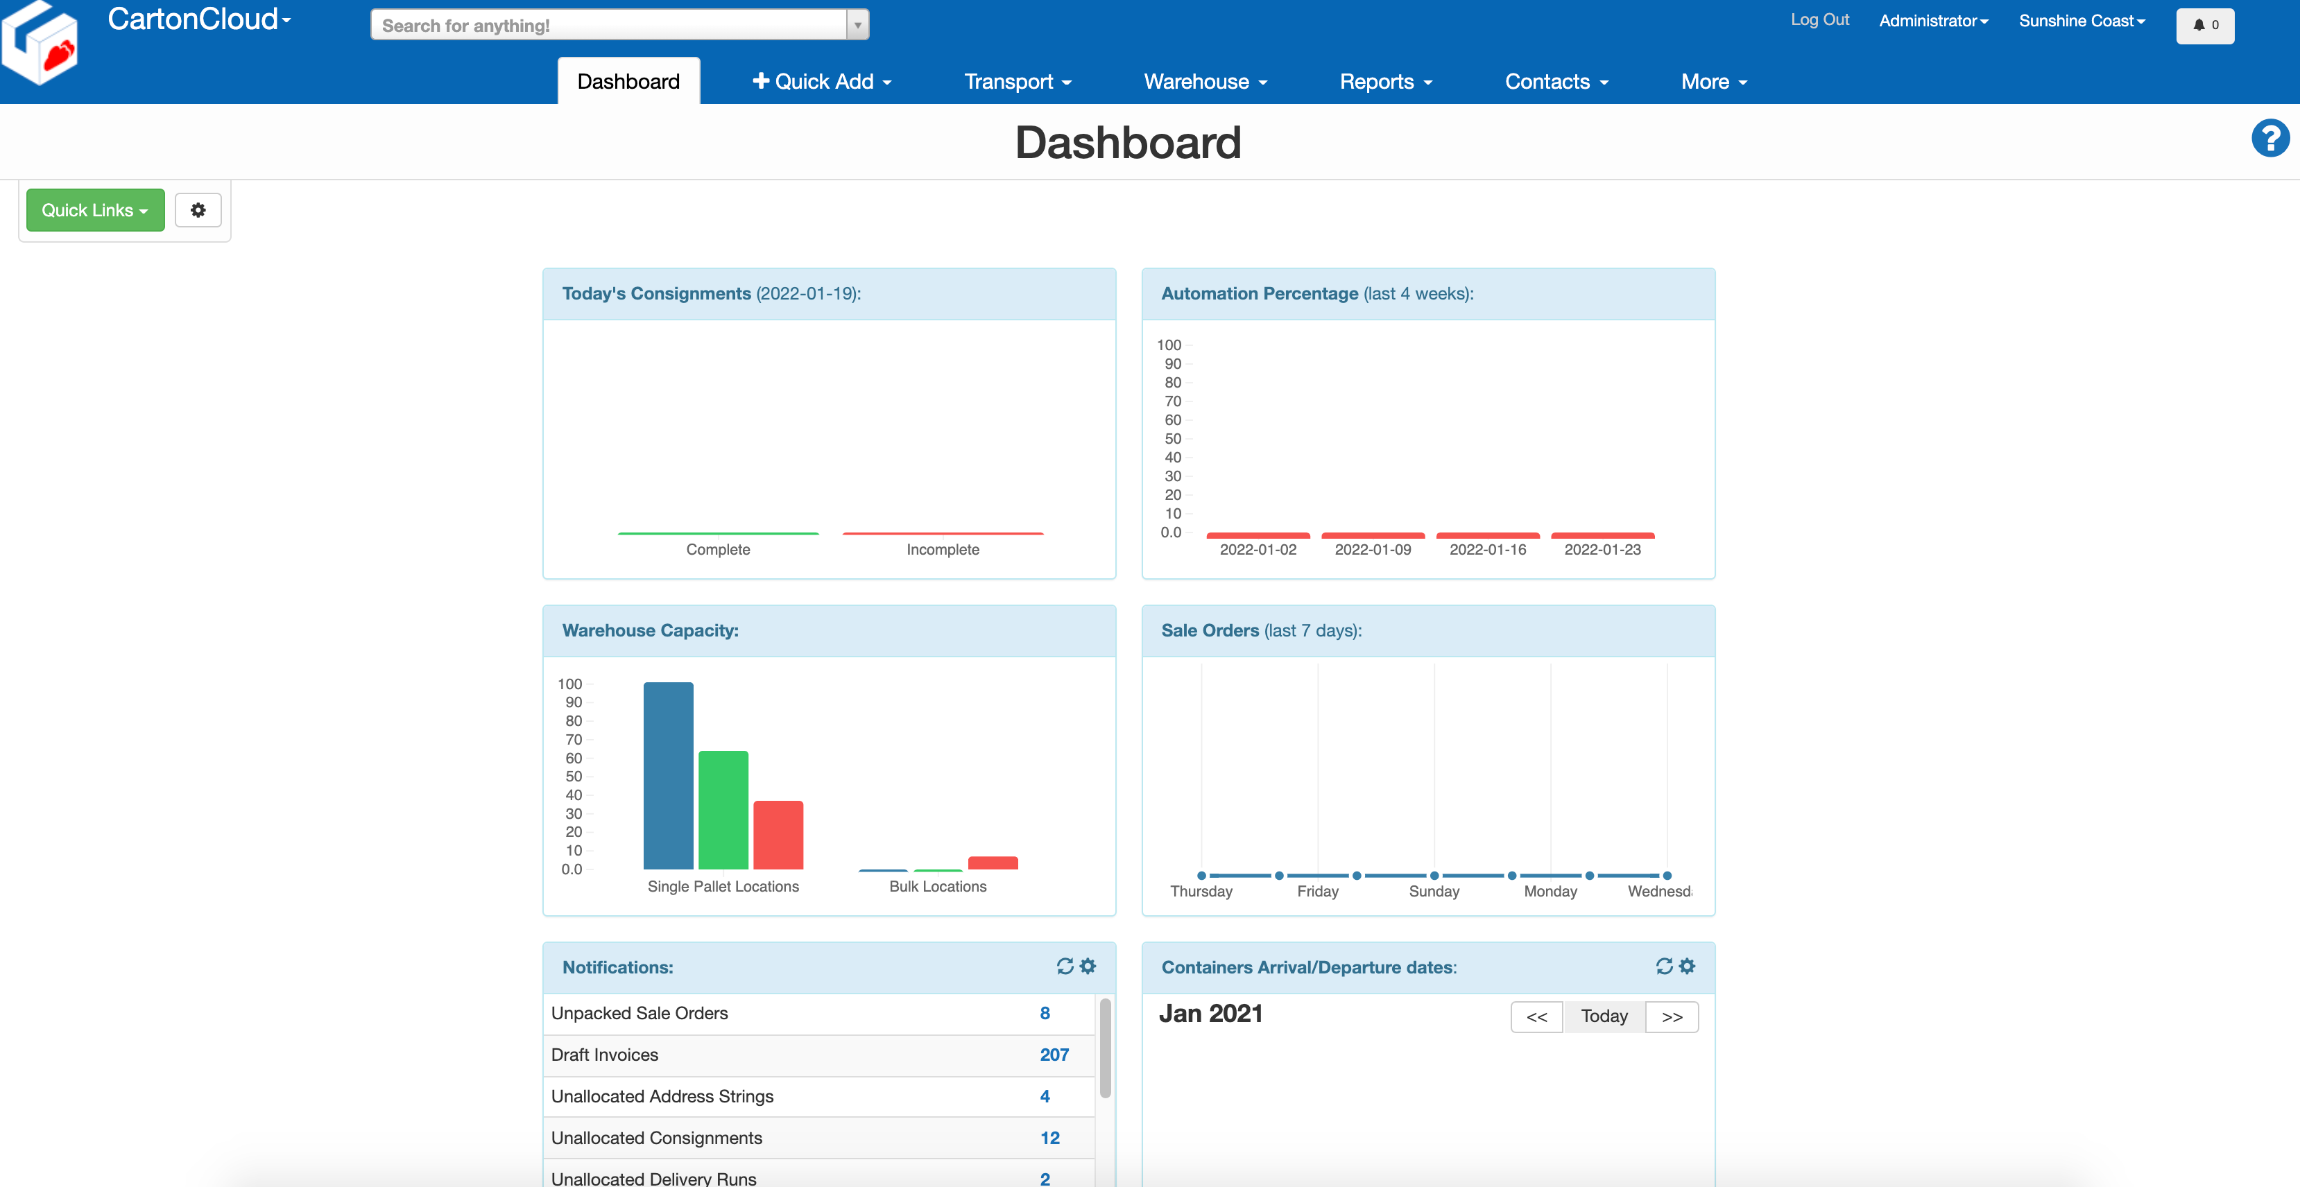Image resolution: width=2300 pixels, height=1187 pixels.
Task: Refresh the Containers Arrival/Departure panel
Action: click(1664, 967)
